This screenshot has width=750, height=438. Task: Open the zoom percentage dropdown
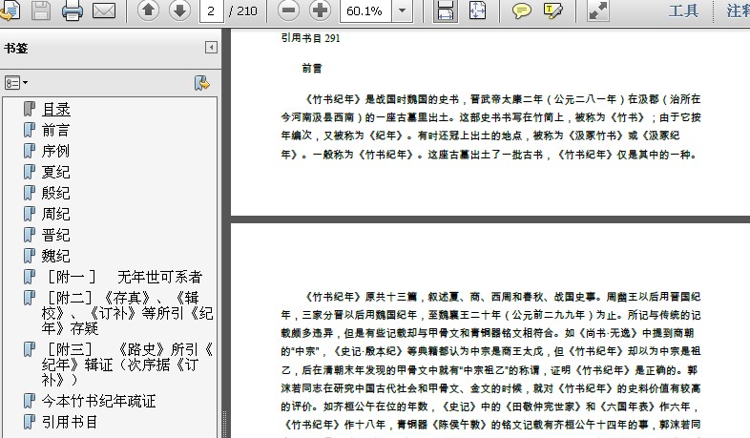click(x=403, y=11)
